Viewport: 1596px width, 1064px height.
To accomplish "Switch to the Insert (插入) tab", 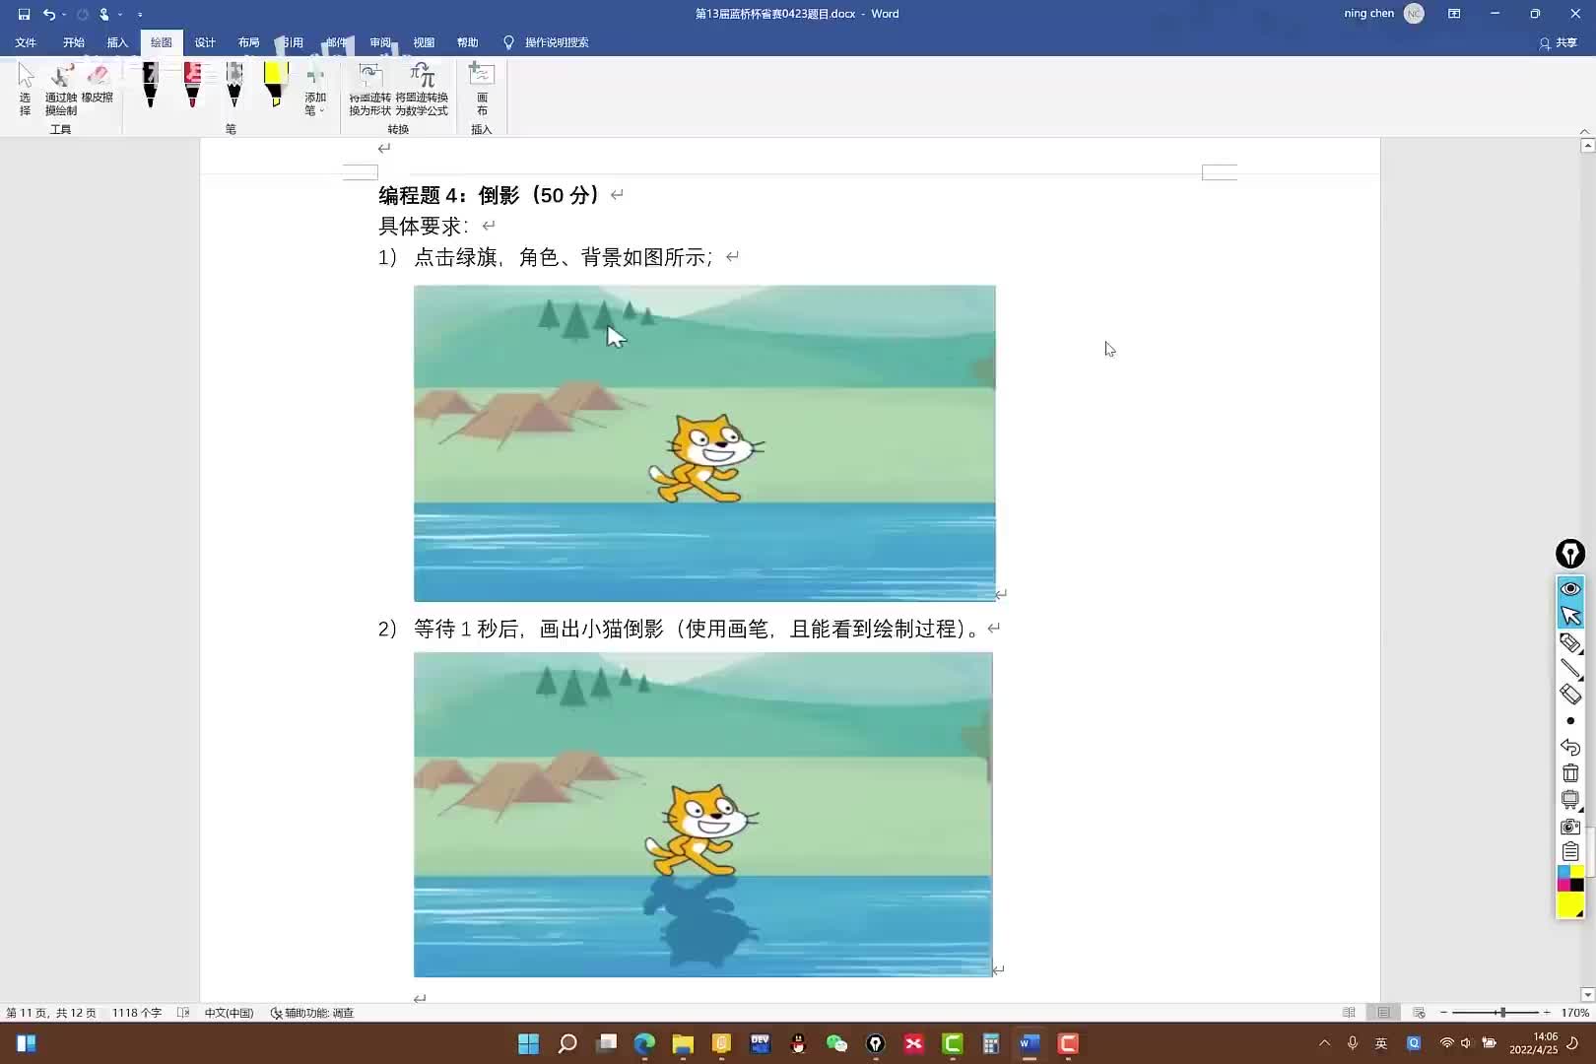I will (117, 42).
